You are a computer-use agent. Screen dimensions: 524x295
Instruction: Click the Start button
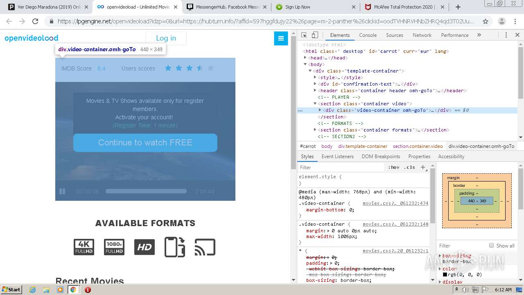(11, 290)
